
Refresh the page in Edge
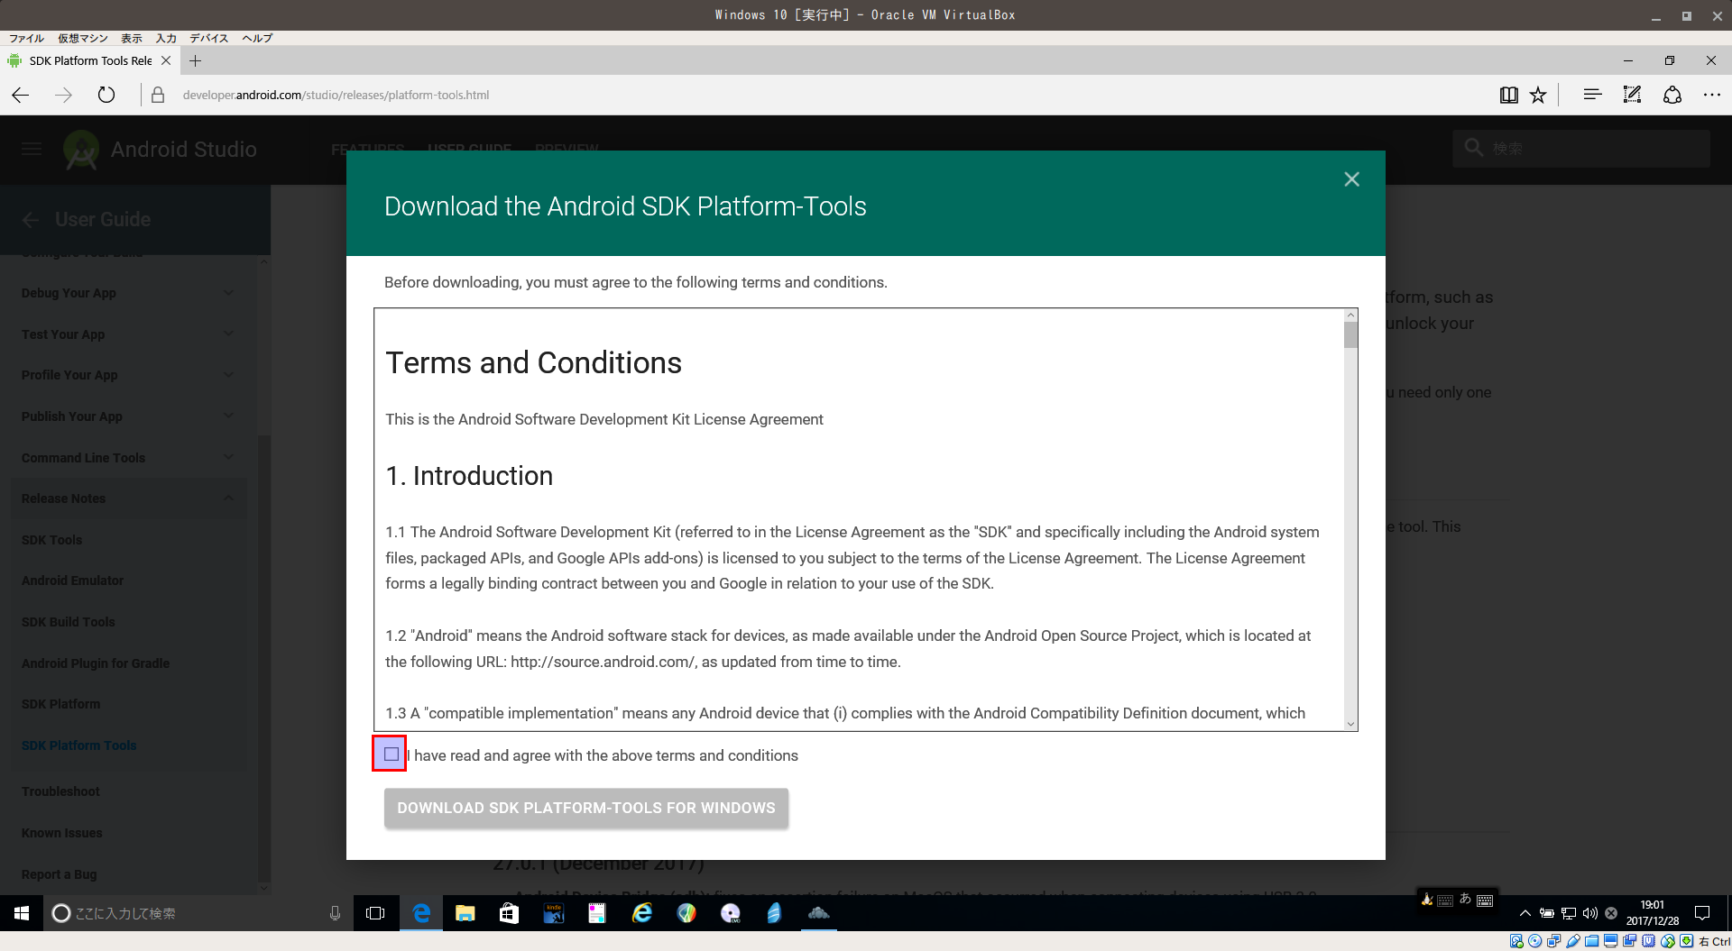pos(106,95)
